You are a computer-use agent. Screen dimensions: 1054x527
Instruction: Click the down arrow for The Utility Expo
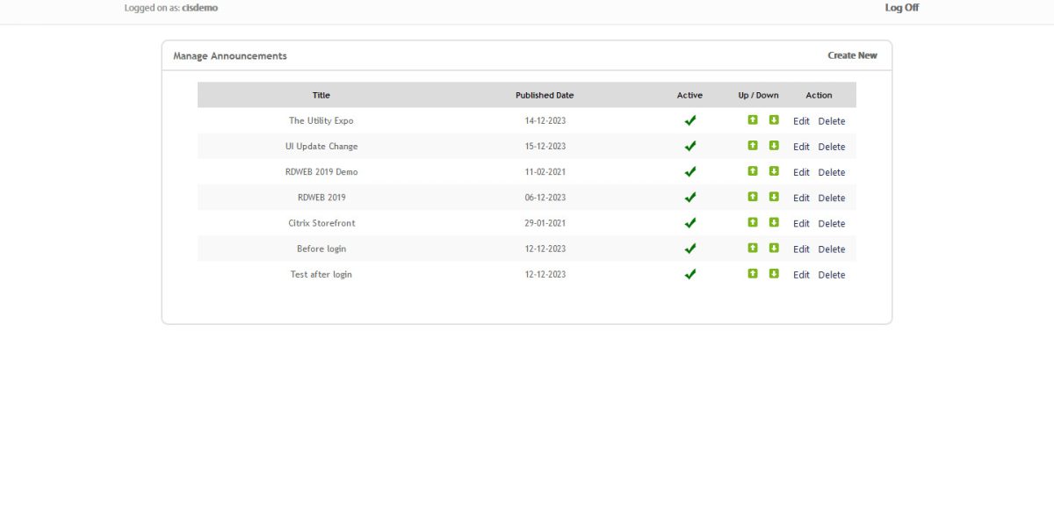point(773,120)
